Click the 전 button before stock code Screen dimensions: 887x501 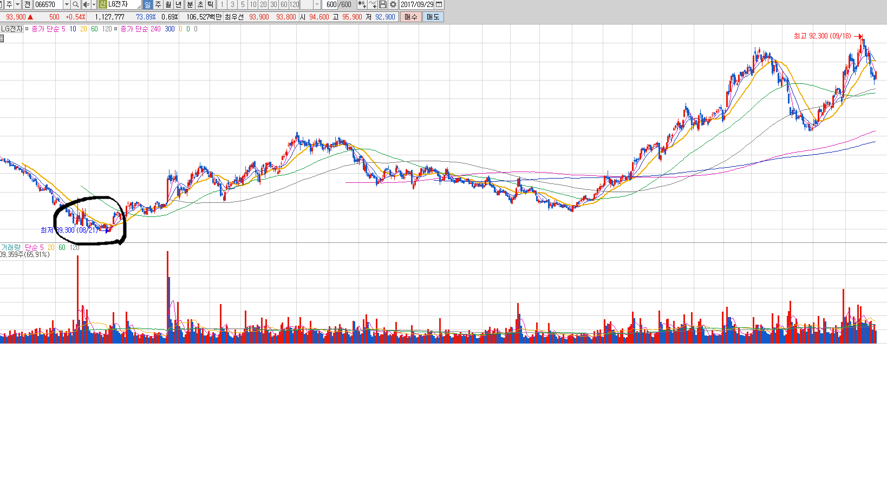pos(27,4)
